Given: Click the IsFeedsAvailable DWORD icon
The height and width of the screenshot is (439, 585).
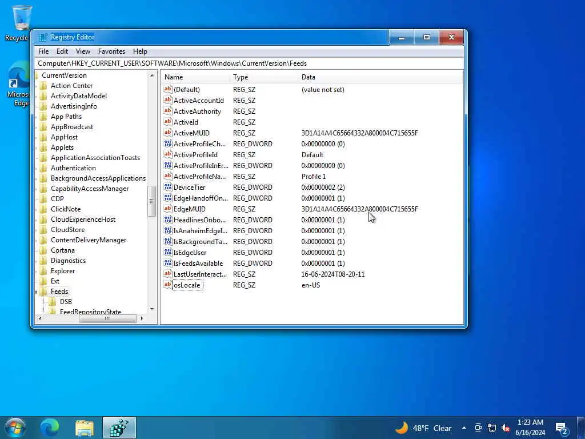Looking at the screenshot, I should [x=168, y=263].
